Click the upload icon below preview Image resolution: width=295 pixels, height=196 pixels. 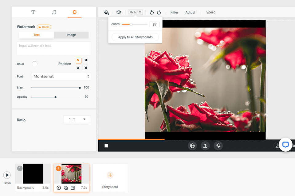[205, 146]
